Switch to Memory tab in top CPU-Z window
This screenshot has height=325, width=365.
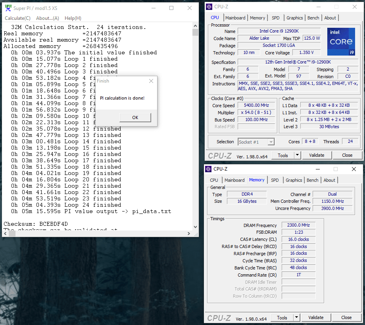coord(257,18)
